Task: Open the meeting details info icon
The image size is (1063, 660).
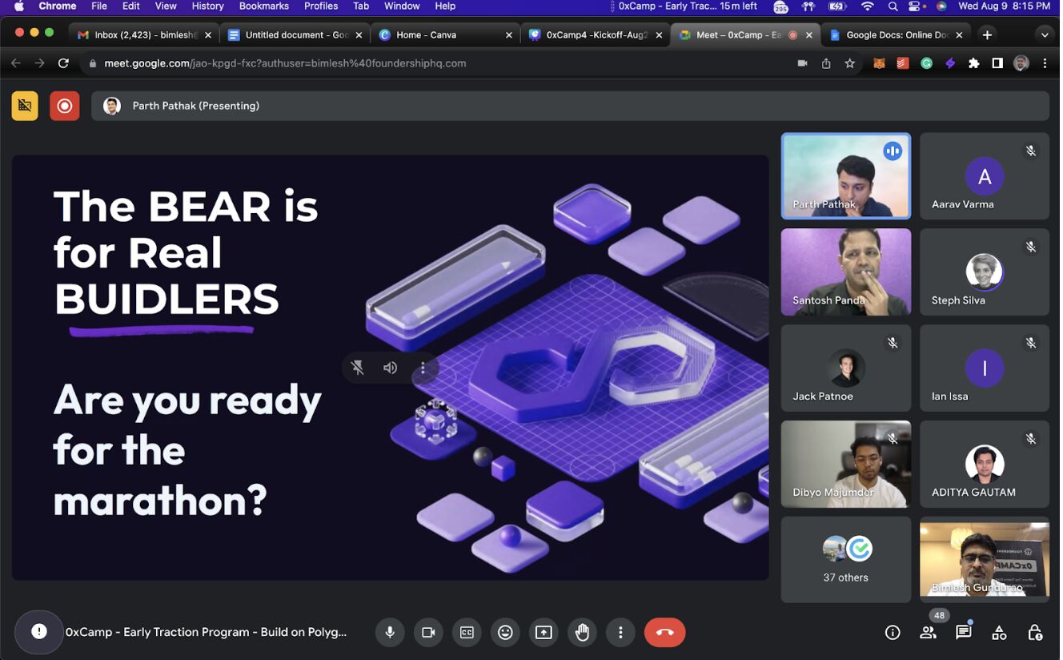Action: pyautogui.click(x=893, y=632)
